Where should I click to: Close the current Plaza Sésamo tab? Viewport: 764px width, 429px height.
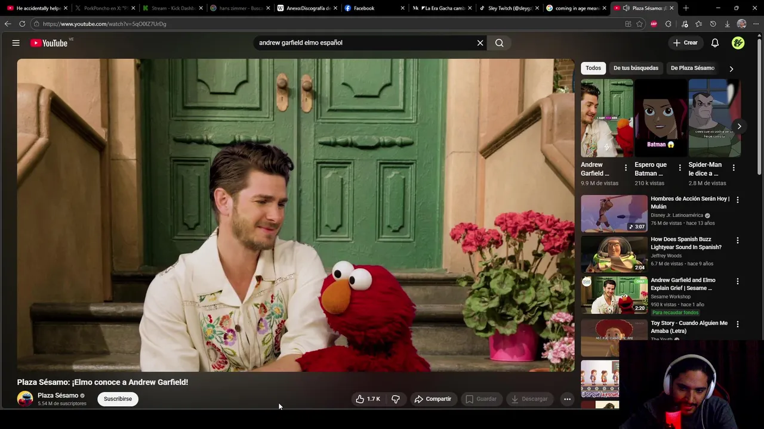672,8
